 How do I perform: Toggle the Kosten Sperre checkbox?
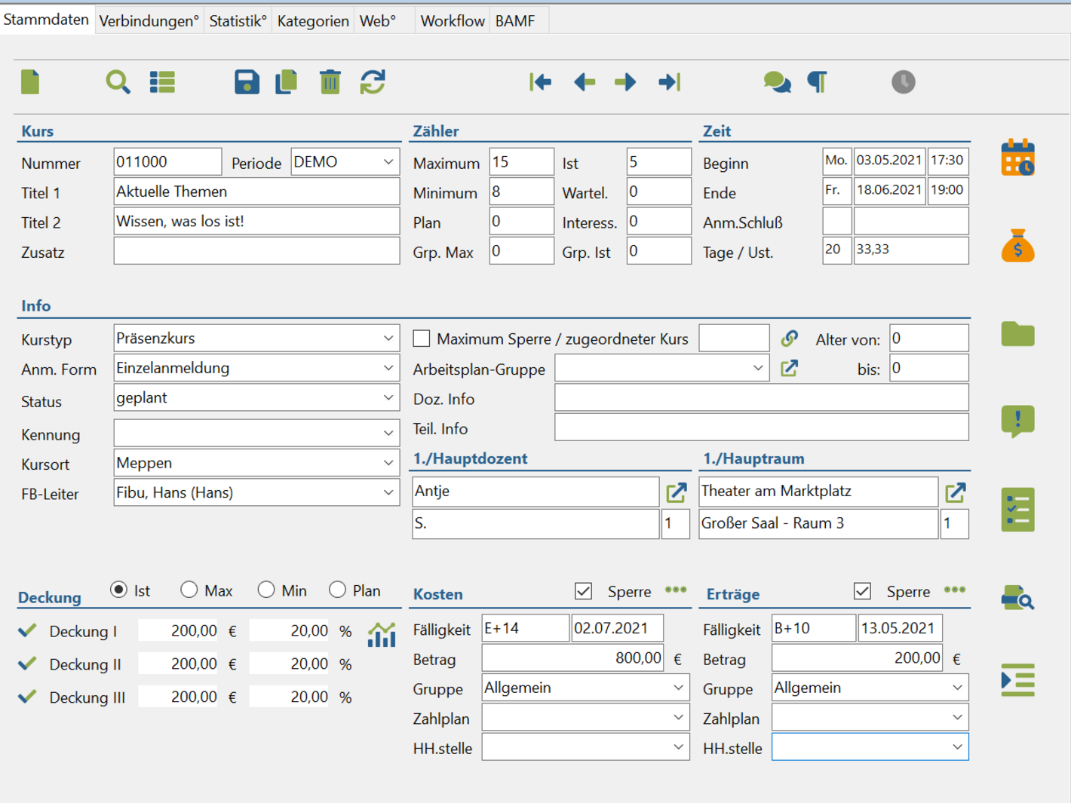(583, 591)
